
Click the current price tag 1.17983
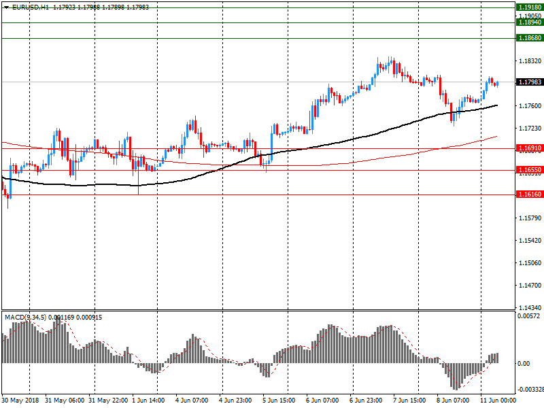click(x=530, y=82)
